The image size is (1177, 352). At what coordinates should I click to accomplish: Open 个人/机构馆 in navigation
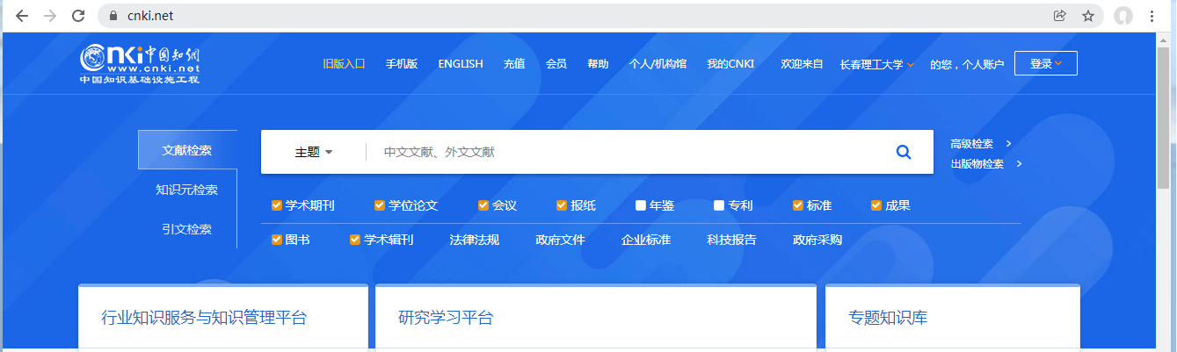pos(658,63)
